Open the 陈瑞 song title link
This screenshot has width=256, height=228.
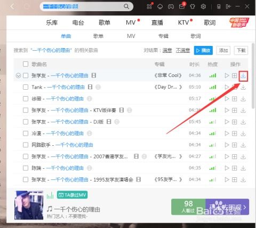[x=65, y=168]
